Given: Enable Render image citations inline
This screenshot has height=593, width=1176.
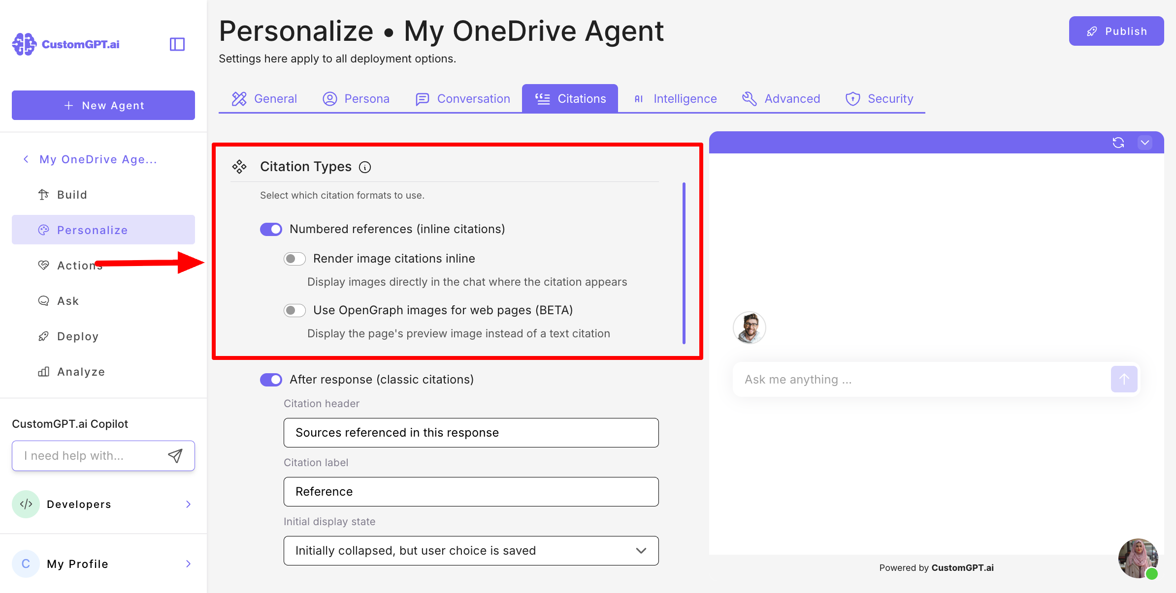Looking at the screenshot, I should 294,259.
